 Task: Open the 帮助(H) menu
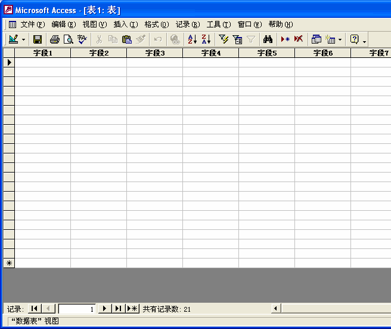tap(281, 24)
